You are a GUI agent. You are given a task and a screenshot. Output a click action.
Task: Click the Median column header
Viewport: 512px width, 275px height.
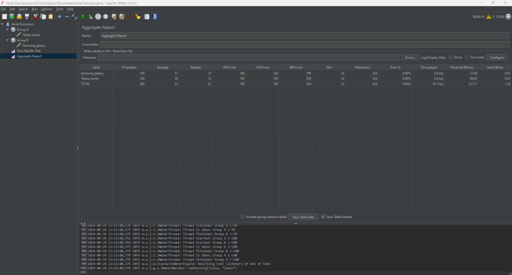(x=196, y=67)
